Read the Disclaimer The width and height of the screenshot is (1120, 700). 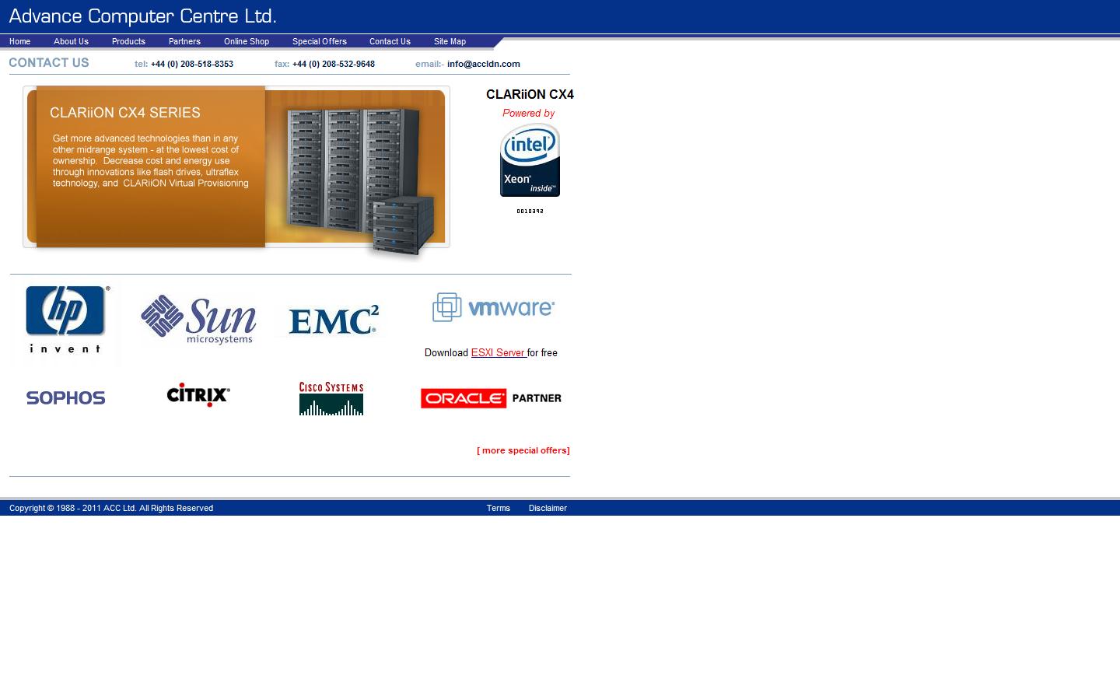pos(548,508)
